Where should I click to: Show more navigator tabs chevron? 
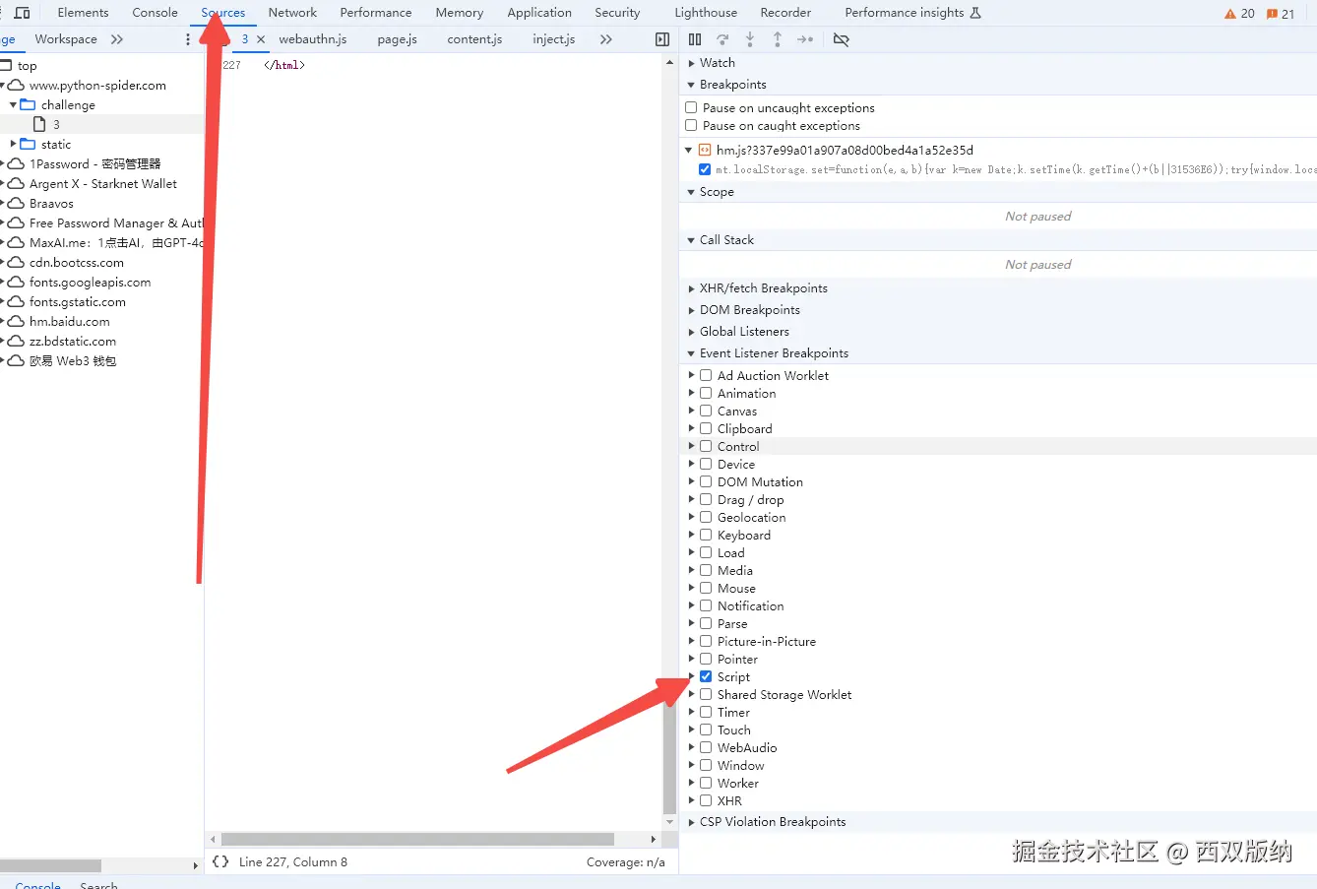[x=117, y=39]
